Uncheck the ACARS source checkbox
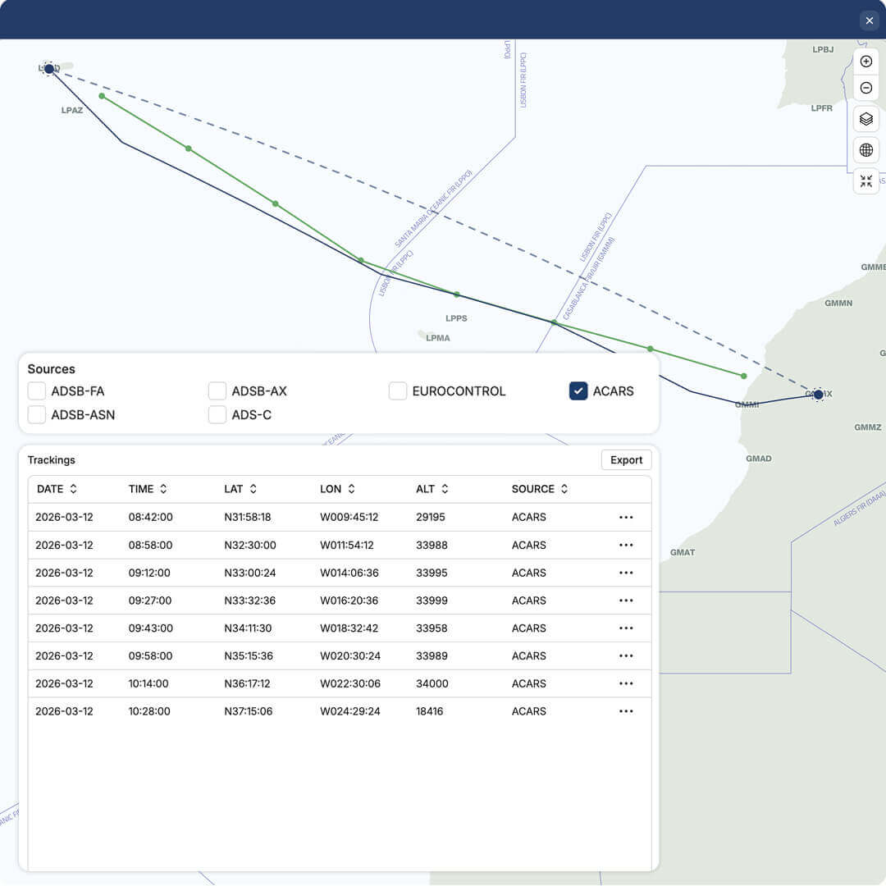Screen dimensions: 886x886 click(x=578, y=391)
